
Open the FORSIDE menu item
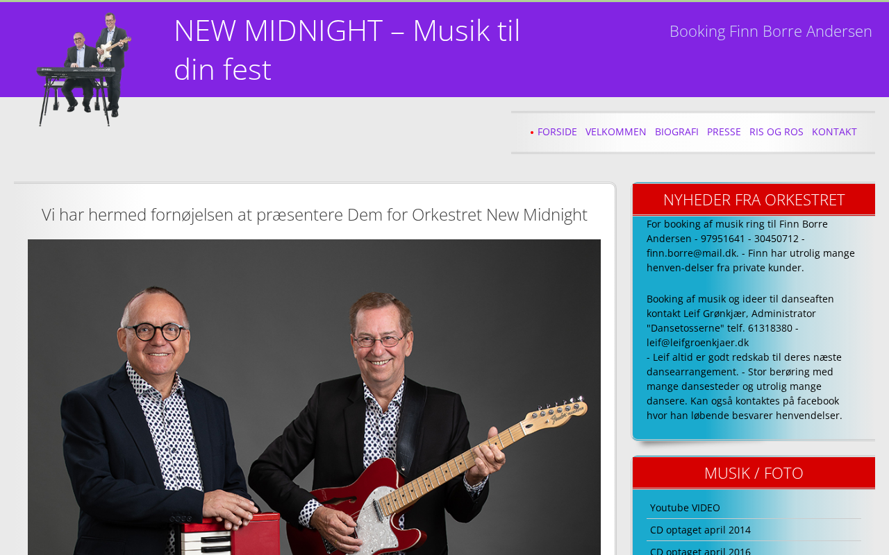click(x=557, y=132)
